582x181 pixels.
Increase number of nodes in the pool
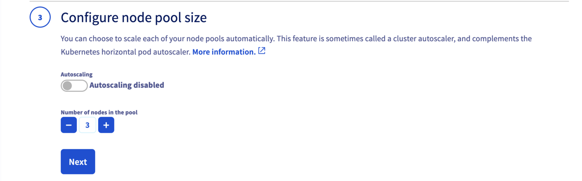click(106, 125)
